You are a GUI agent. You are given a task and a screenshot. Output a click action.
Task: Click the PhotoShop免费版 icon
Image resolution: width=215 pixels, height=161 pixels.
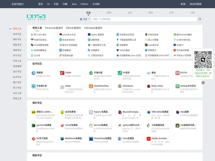tap(91, 139)
